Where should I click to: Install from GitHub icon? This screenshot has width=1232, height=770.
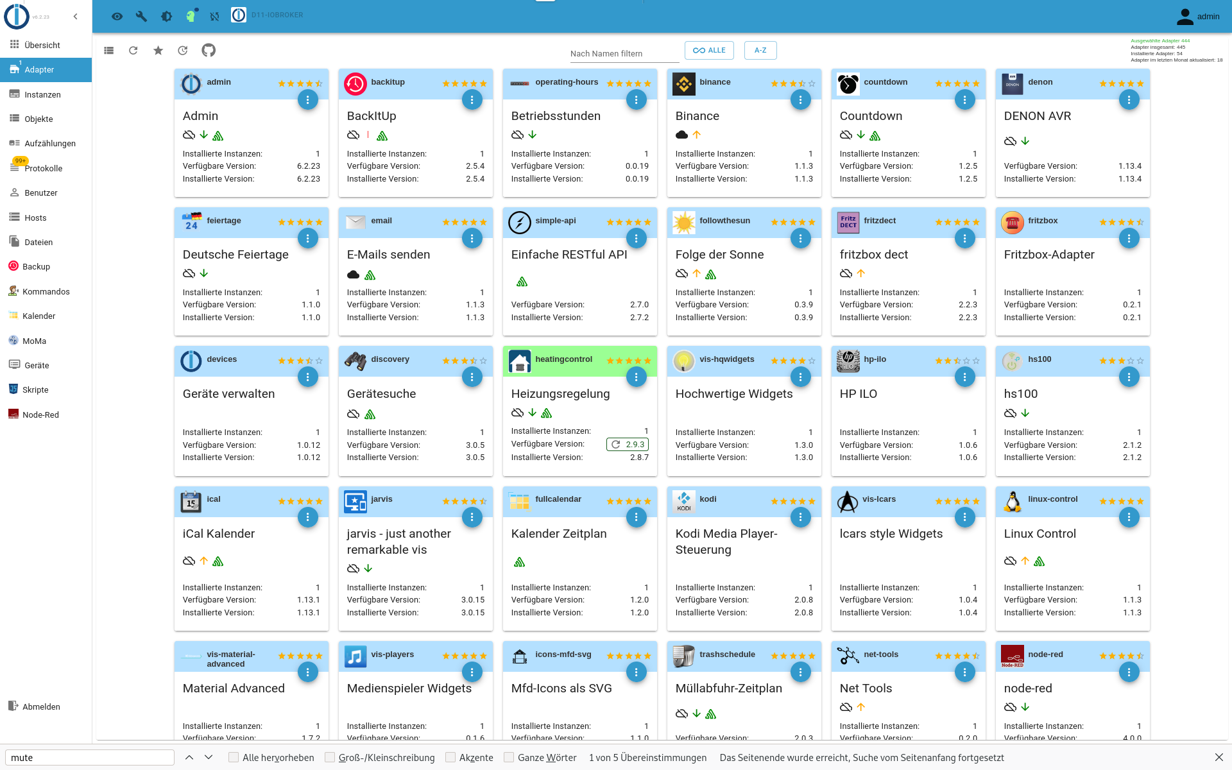tap(209, 50)
